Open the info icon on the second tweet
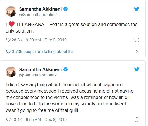The height and width of the screenshot is (126, 148). point(137,120)
